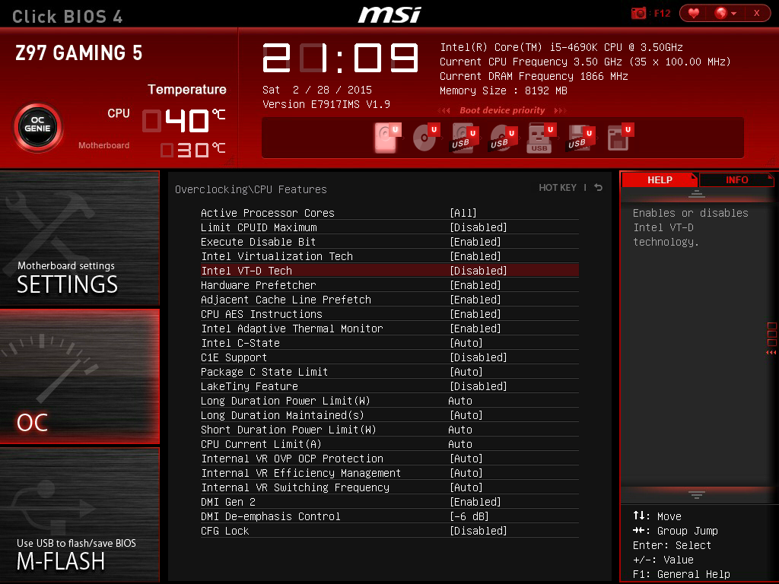779x584 pixels.
Task: Select USB floppy boot device icon
Action: pyautogui.click(x=580, y=138)
